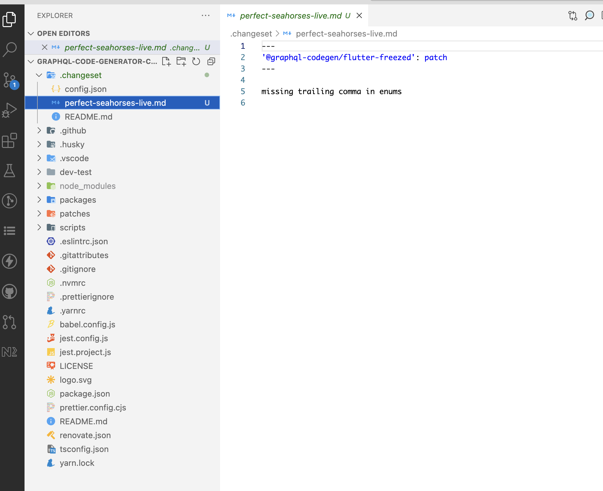The image size is (603, 491).
Task: Open jest.project.js file
Action: click(x=122, y=352)
